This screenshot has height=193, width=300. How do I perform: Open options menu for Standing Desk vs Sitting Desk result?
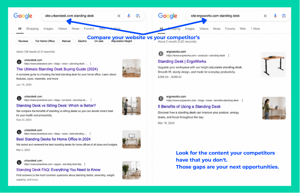[x=91, y=100]
